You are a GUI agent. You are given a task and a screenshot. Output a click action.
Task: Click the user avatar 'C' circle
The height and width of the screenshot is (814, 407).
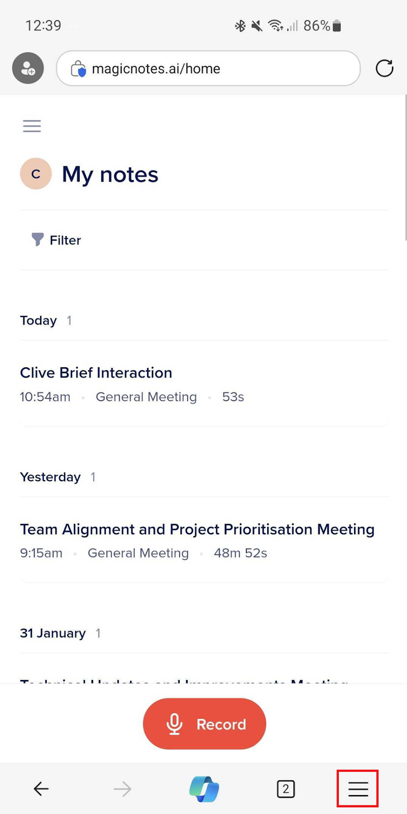(36, 174)
